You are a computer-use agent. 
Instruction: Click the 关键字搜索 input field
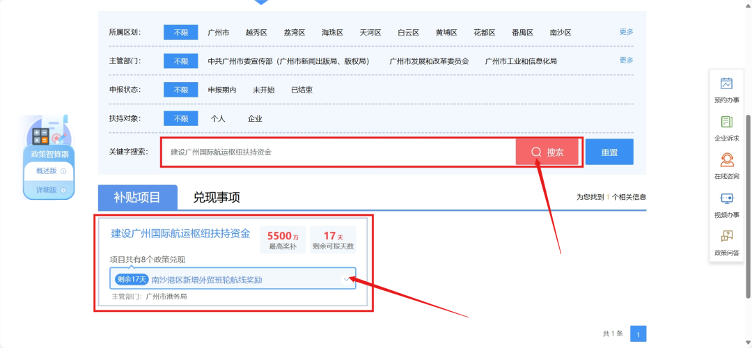point(338,152)
